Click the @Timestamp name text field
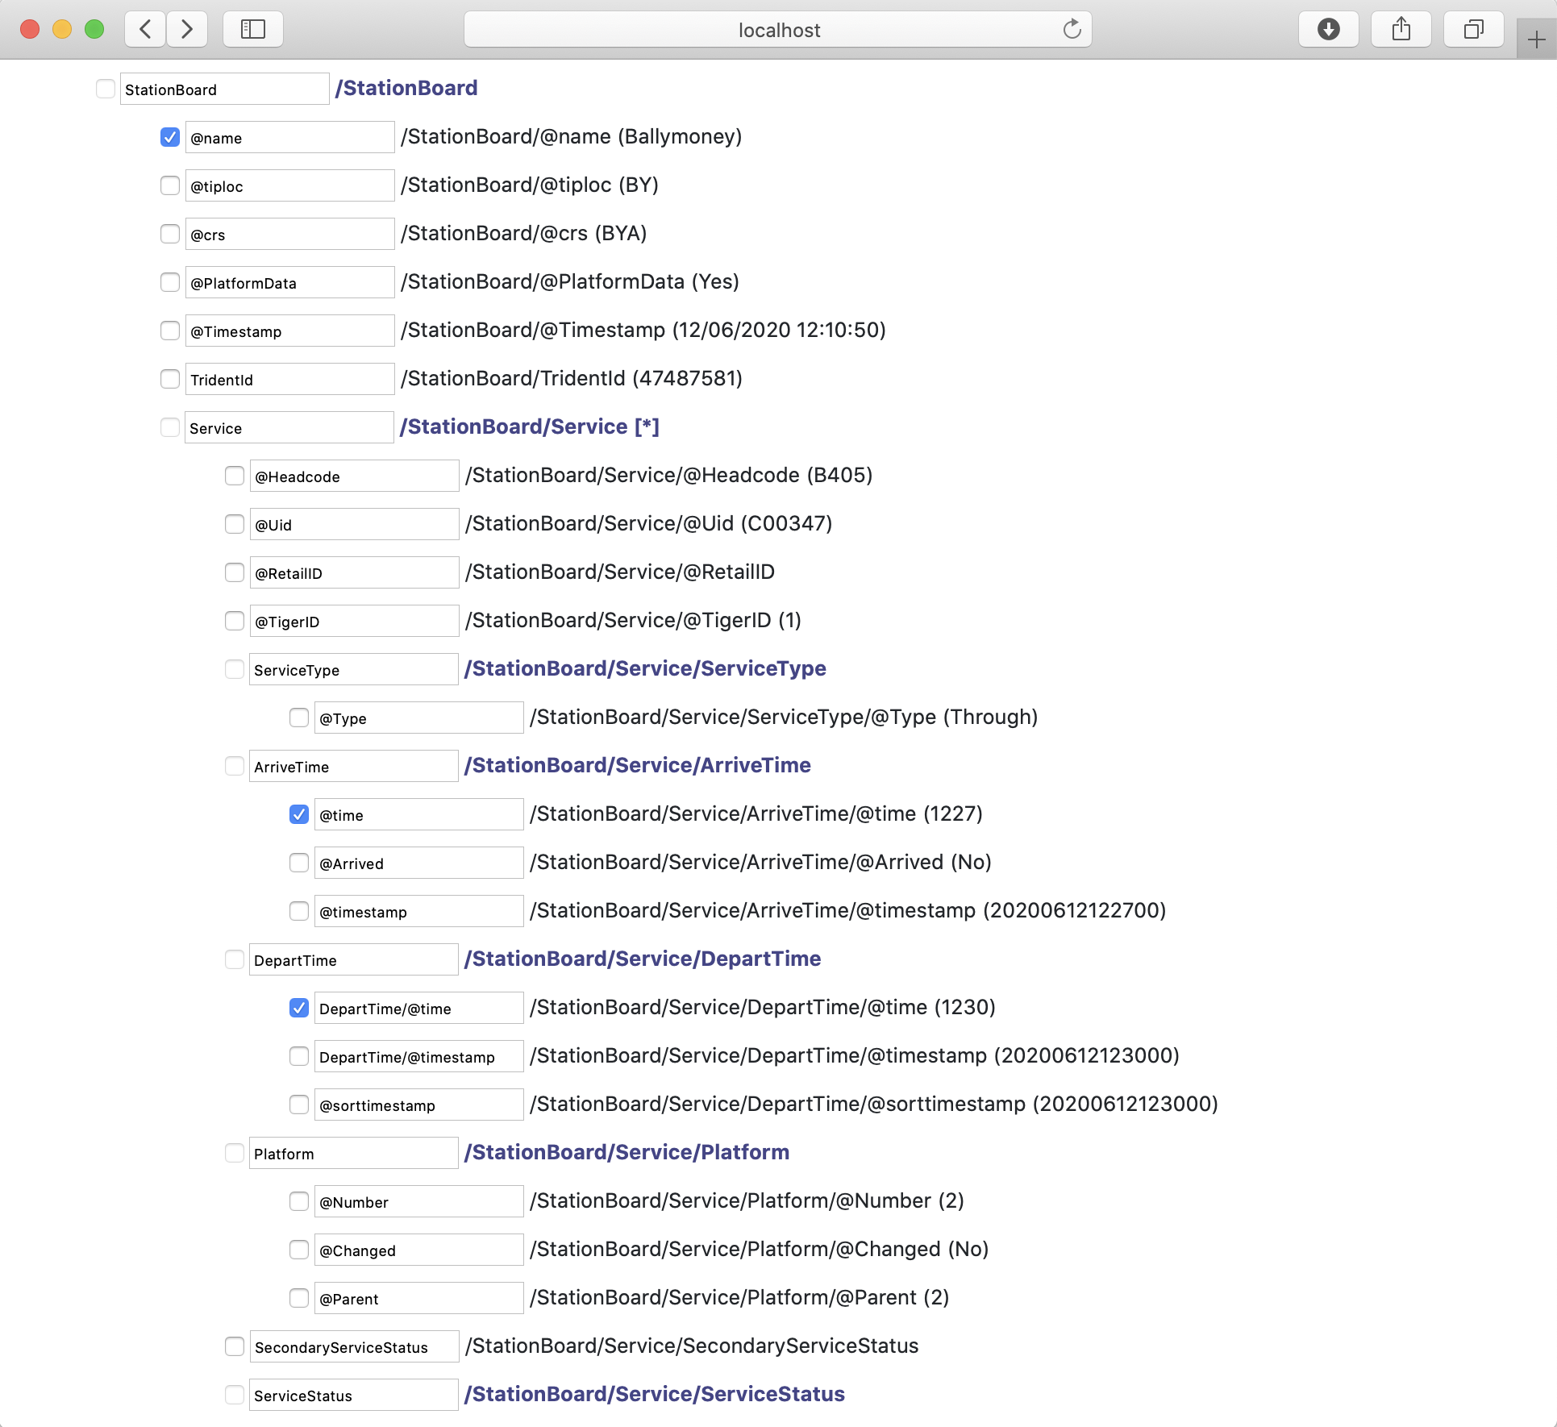 (x=289, y=331)
